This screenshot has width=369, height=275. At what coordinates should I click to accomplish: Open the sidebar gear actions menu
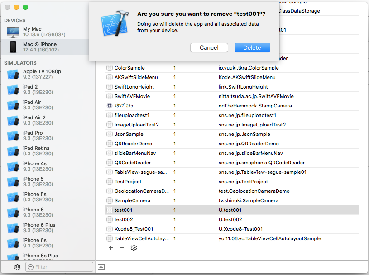point(17,267)
